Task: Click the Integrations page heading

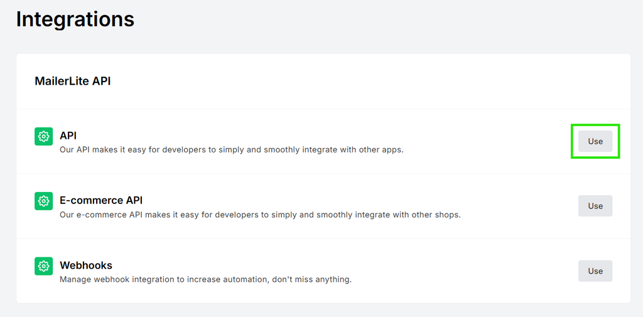Action: [75, 19]
